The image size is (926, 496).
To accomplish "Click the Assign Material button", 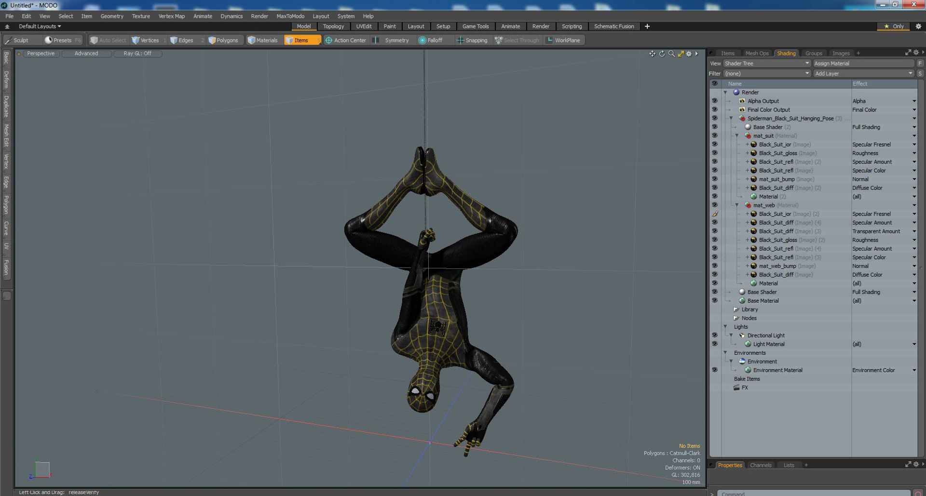I will coord(863,63).
